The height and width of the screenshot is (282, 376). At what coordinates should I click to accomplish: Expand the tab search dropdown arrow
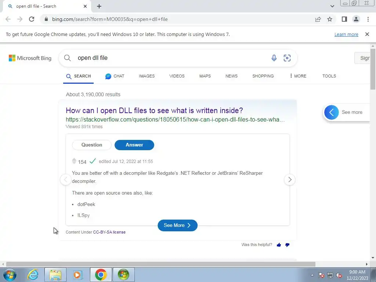pyautogui.click(x=332, y=6)
